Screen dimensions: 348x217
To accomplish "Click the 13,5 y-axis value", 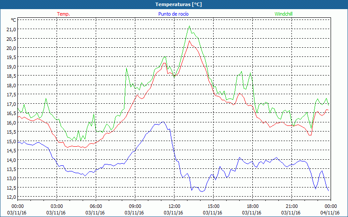I will [x=12, y=169].
